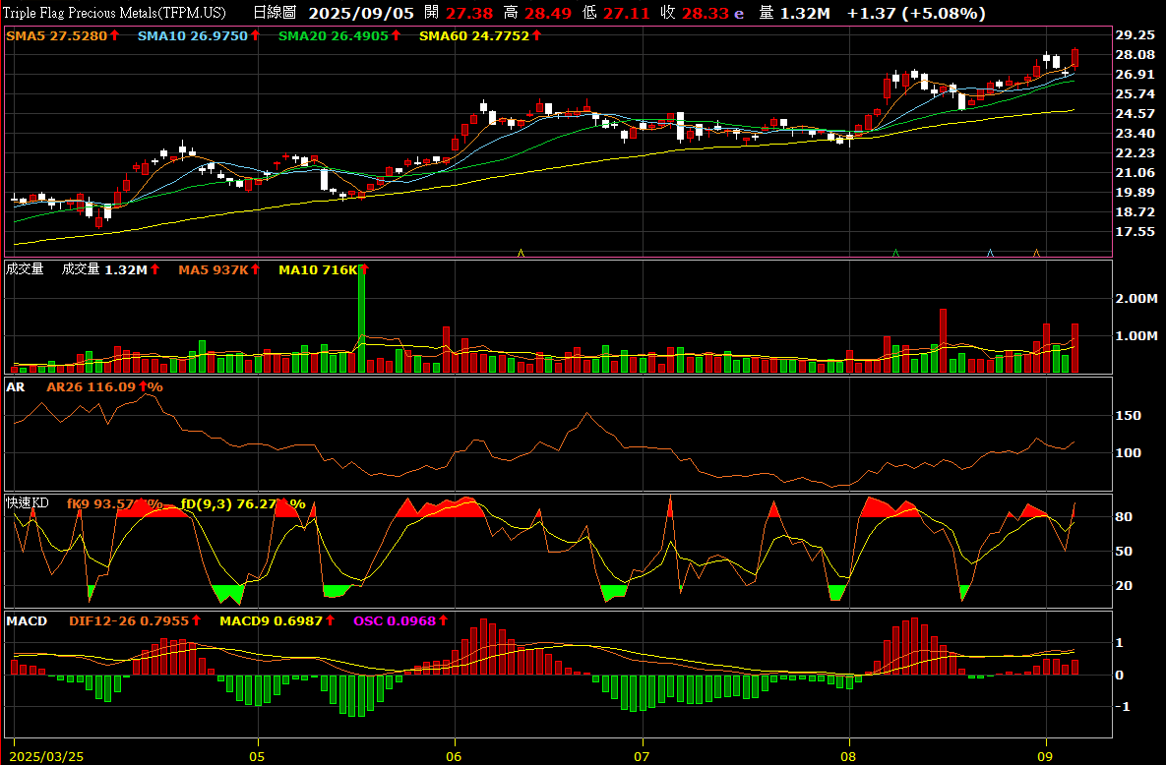Click the red up arrow beside SMA5 value
The width and height of the screenshot is (1166, 765).
click(115, 35)
